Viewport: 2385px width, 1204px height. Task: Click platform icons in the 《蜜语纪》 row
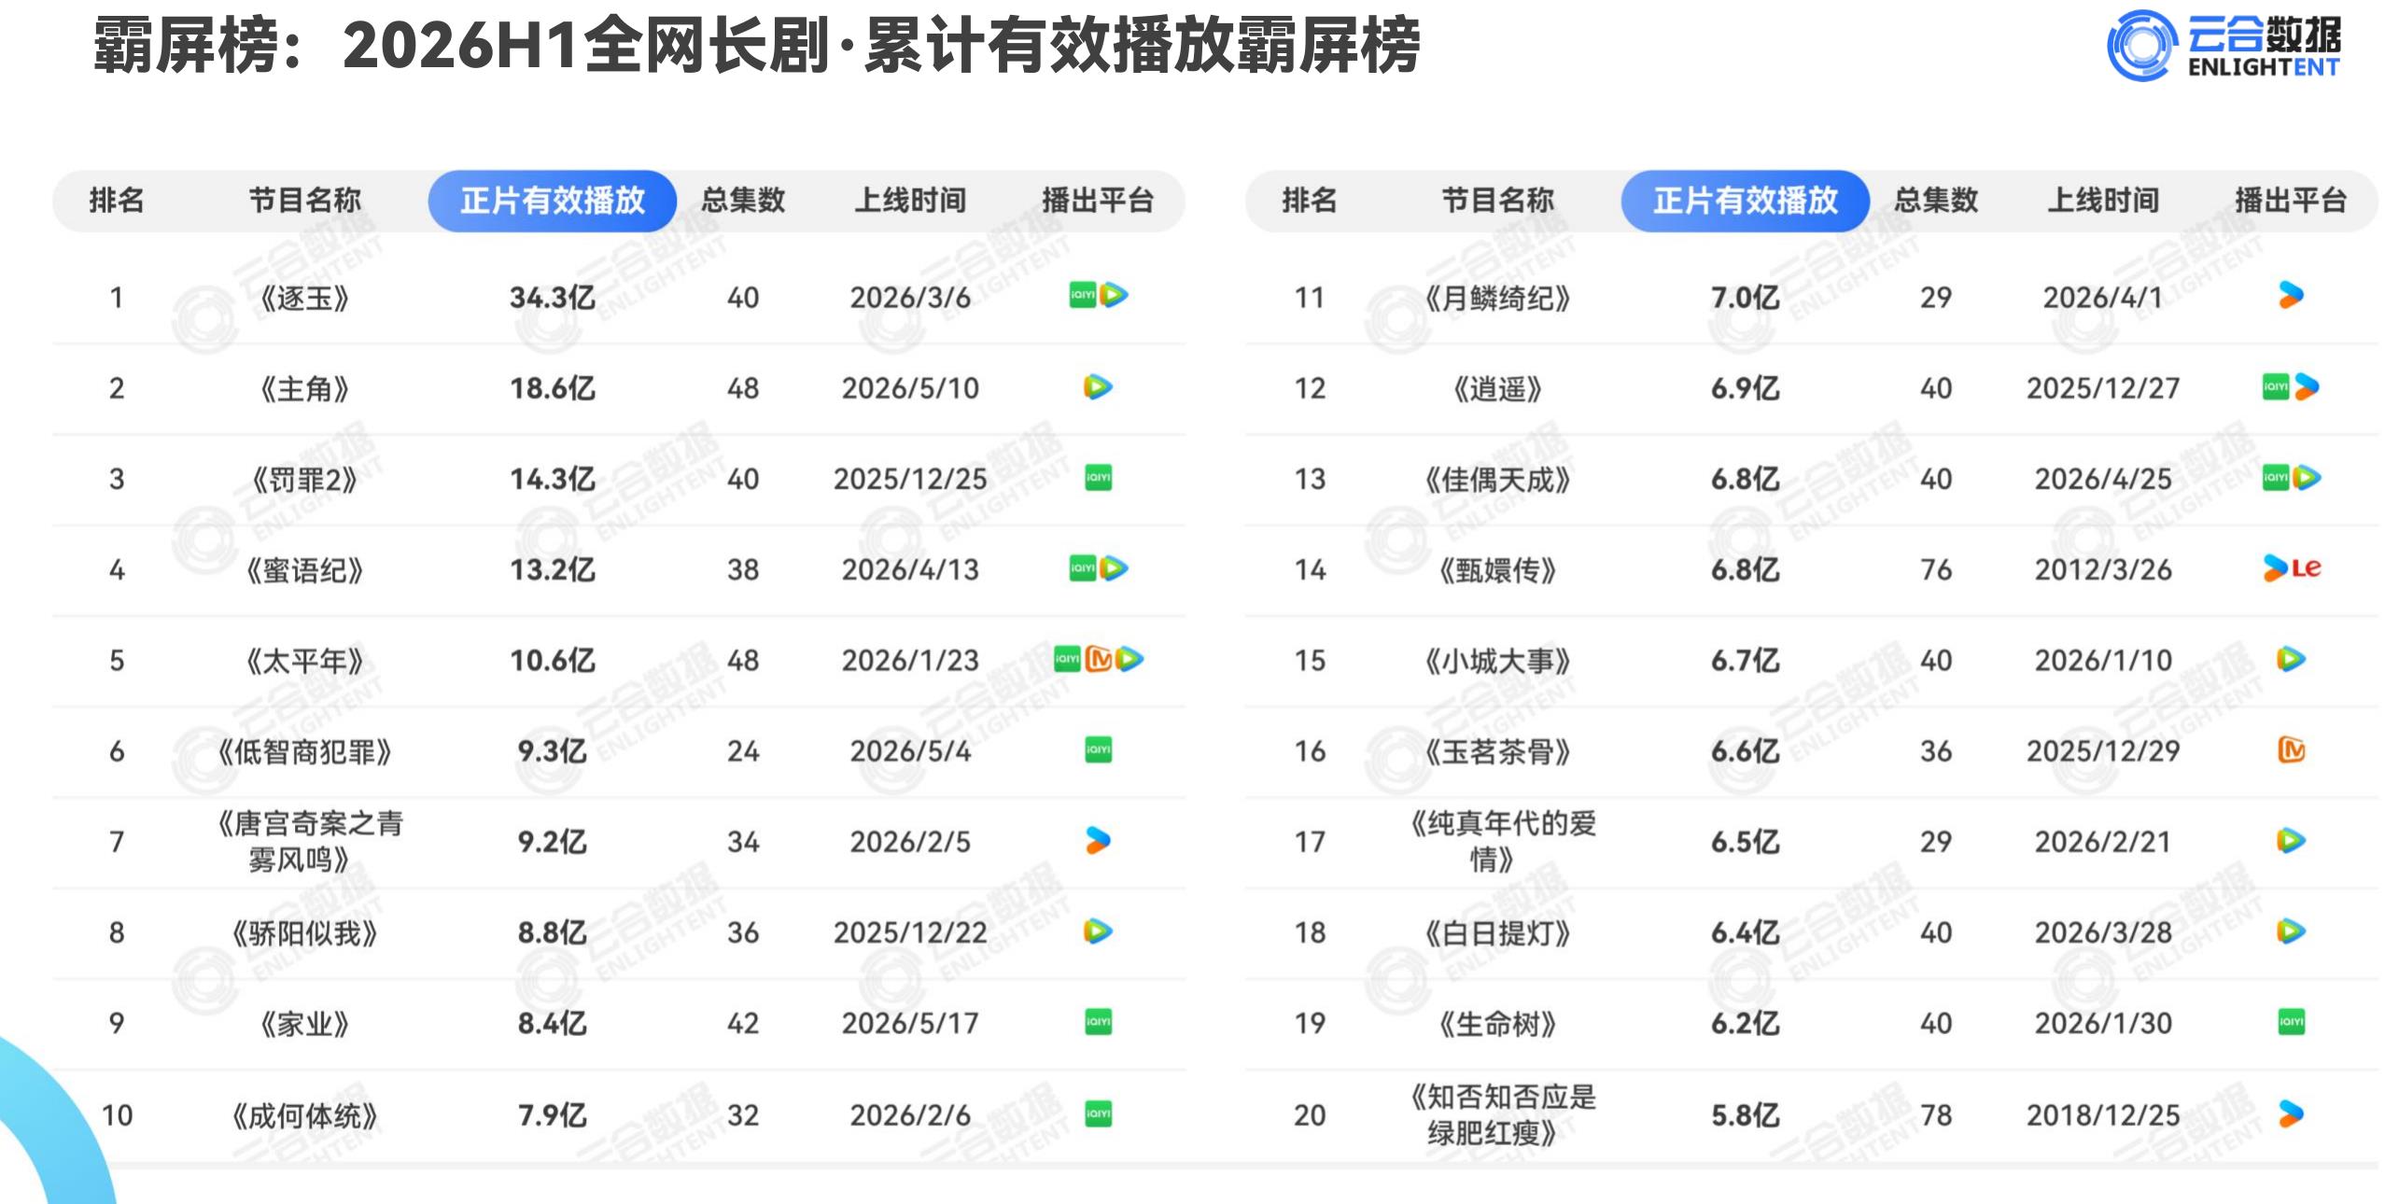[x=1098, y=568]
